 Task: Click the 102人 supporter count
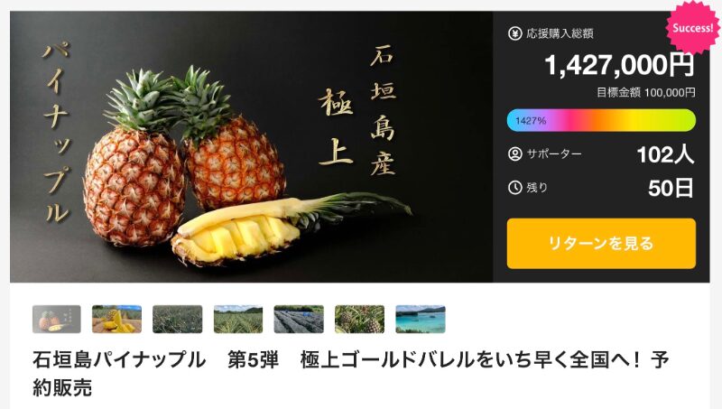point(665,154)
